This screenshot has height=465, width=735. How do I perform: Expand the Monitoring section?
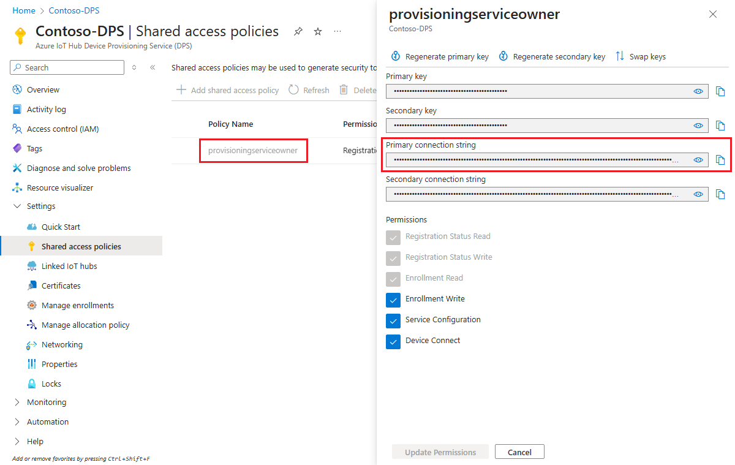click(x=17, y=402)
